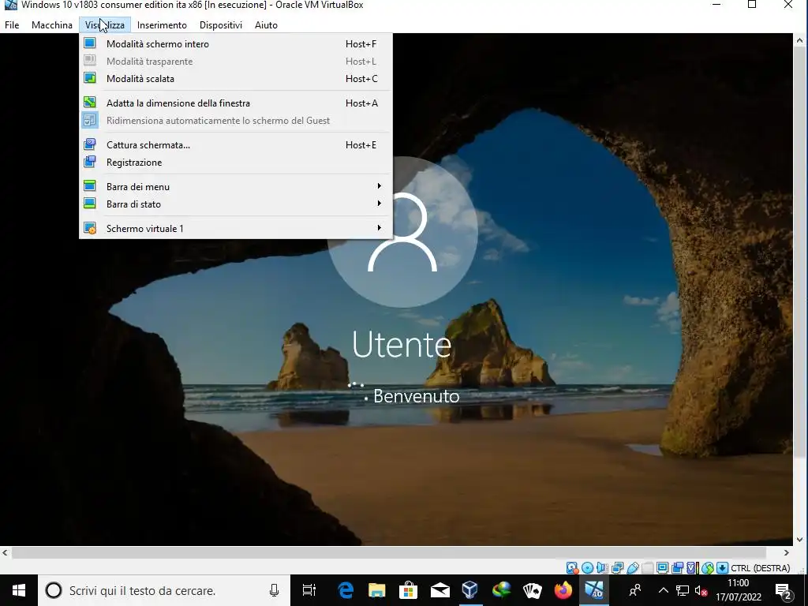Image resolution: width=808 pixels, height=606 pixels.
Task: Select the running Windows 10 VM taskbar icon
Action: (x=594, y=590)
